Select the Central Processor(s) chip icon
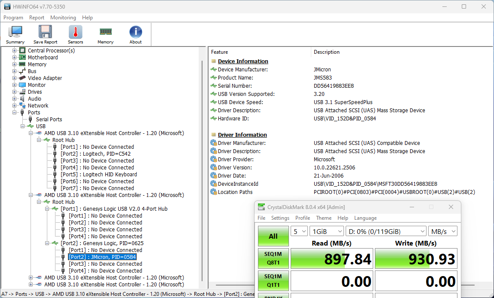Image resolution: width=494 pixels, height=298 pixels. (x=22, y=50)
